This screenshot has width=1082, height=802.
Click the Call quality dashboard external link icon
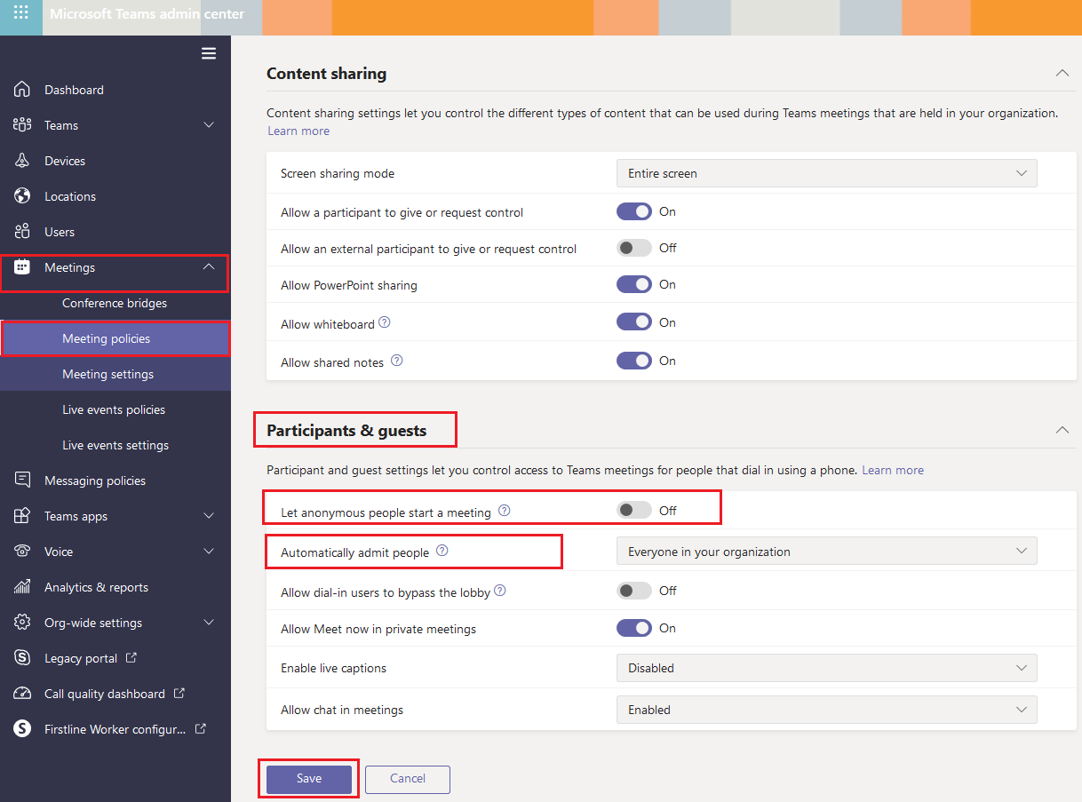pos(179,693)
